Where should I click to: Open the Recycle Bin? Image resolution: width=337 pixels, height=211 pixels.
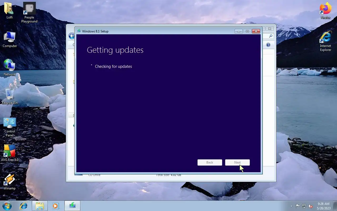(x=10, y=96)
